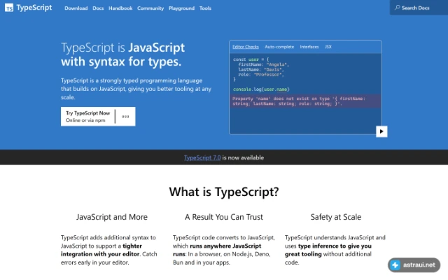Focus the Search Docs field
The width and height of the screenshot is (448, 280).
419,8
